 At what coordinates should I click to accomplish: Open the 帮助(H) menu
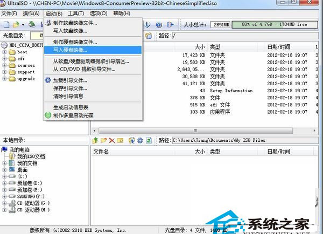122,13
